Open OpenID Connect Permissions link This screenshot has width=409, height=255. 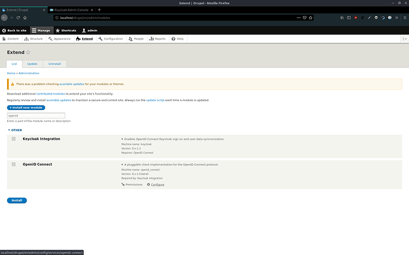[x=132, y=185]
